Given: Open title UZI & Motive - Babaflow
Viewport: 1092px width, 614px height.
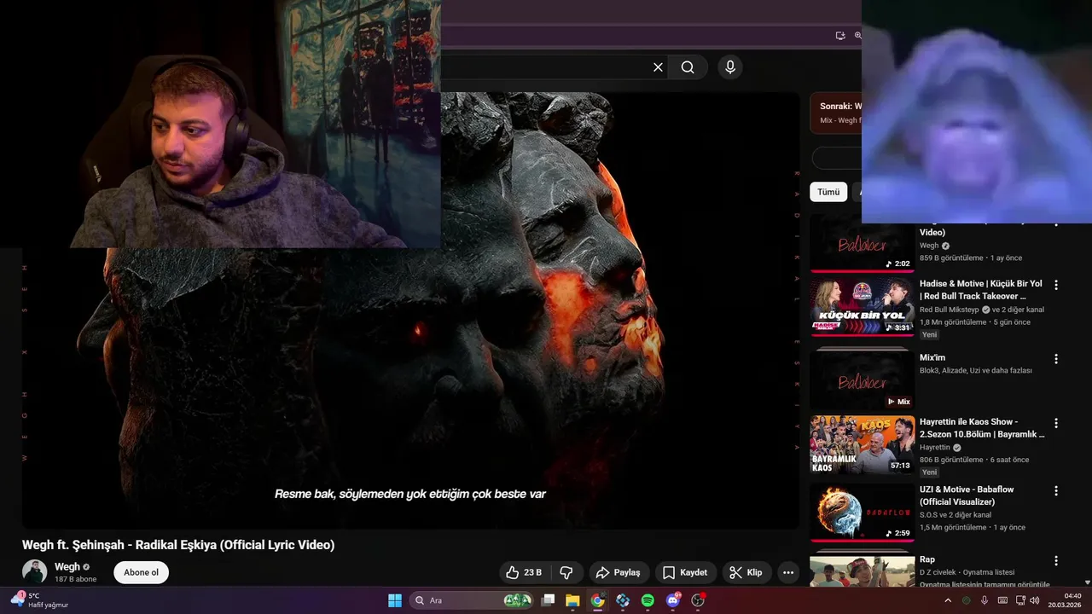Looking at the screenshot, I should (x=968, y=495).
